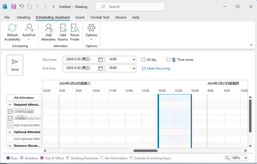Click the Options gear icon
This screenshot has width=257, height=164.
91,29
